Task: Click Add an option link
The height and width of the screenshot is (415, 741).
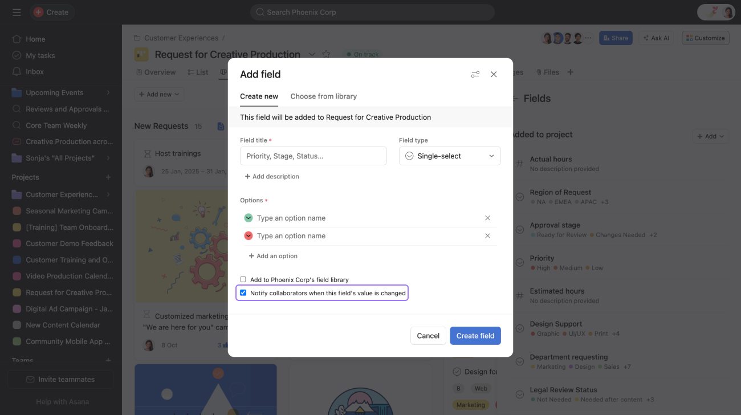Action: 273,256
